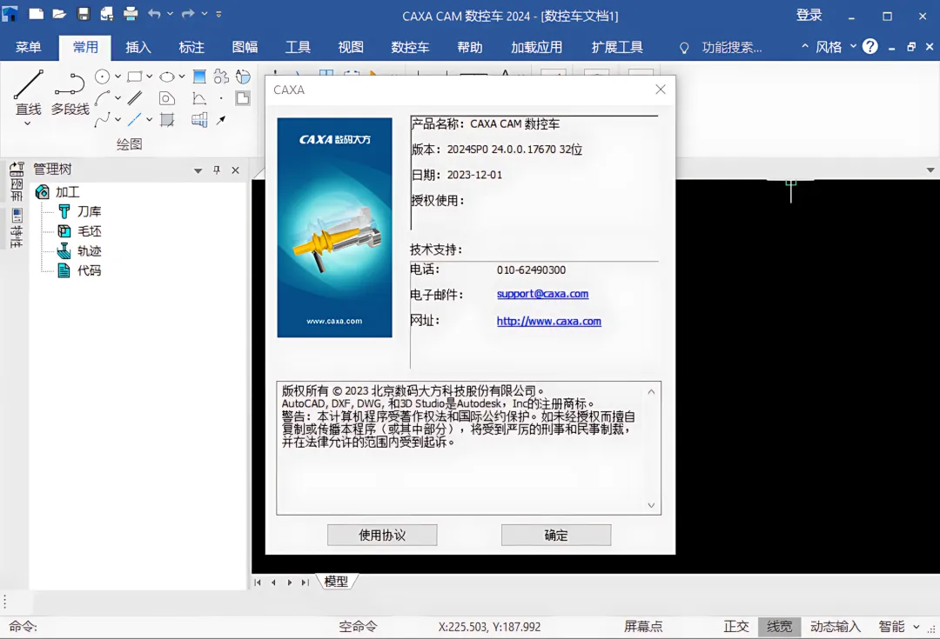The image size is (940, 639).
Task: Switch to the 视图 ribbon tab
Action: pos(351,47)
